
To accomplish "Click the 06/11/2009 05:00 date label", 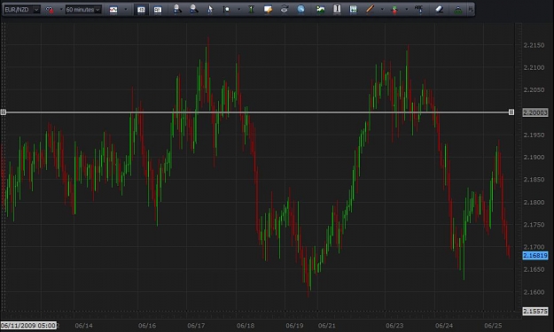I will 28,325.
